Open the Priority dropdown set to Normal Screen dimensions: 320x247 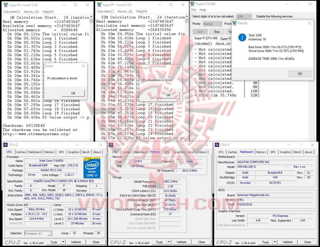[x=212, y=24]
